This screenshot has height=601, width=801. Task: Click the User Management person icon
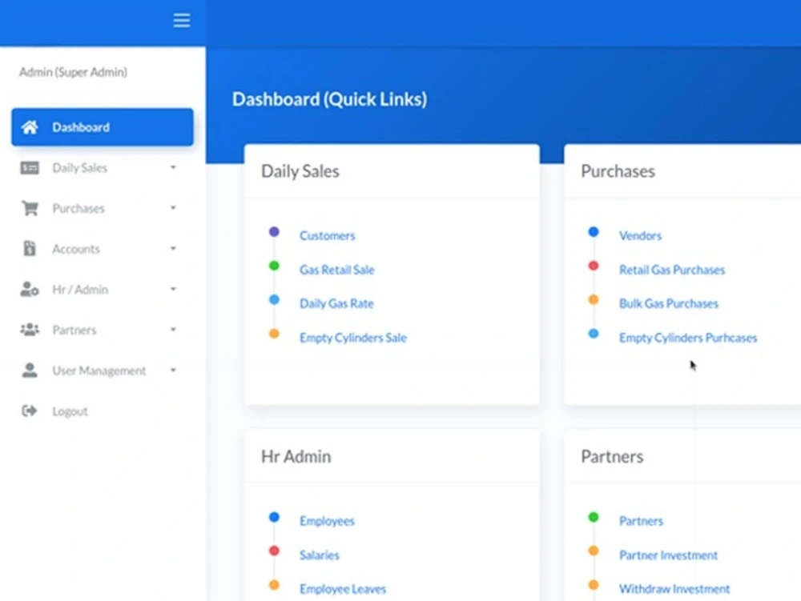[30, 371]
